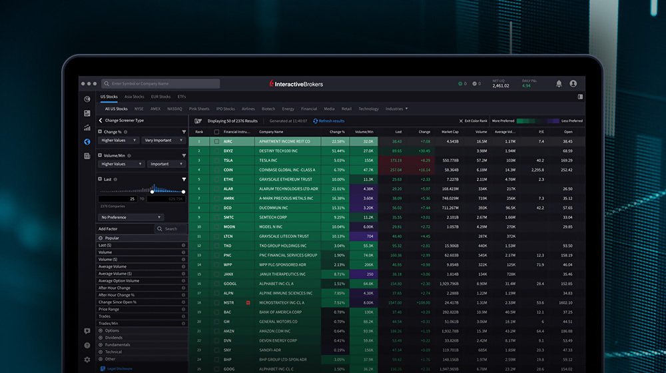Open the calculator icon in left sidebar
Image resolution: width=666 pixels, height=373 pixels.
point(87,156)
